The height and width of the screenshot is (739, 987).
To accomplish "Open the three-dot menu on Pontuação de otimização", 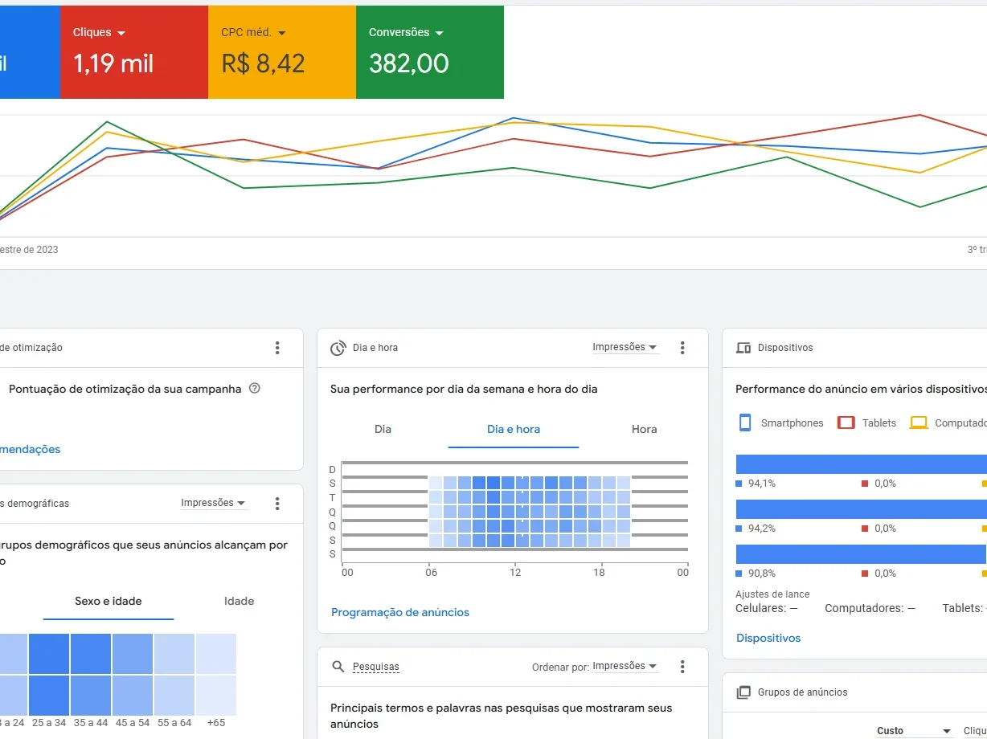I will (x=277, y=347).
